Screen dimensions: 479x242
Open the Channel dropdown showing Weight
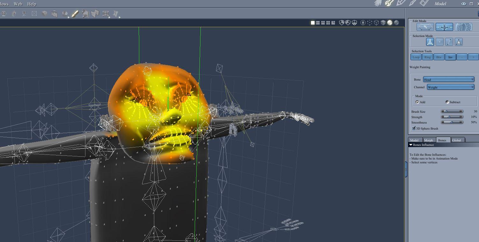(451, 87)
